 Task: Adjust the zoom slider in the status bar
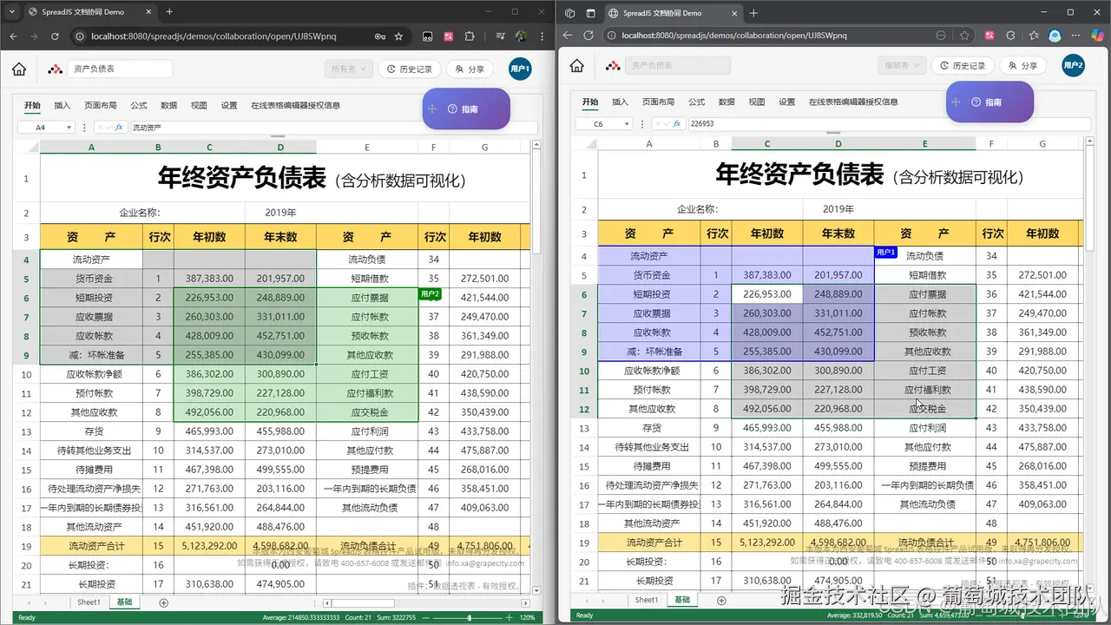pyautogui.click(x=470, y=617)
